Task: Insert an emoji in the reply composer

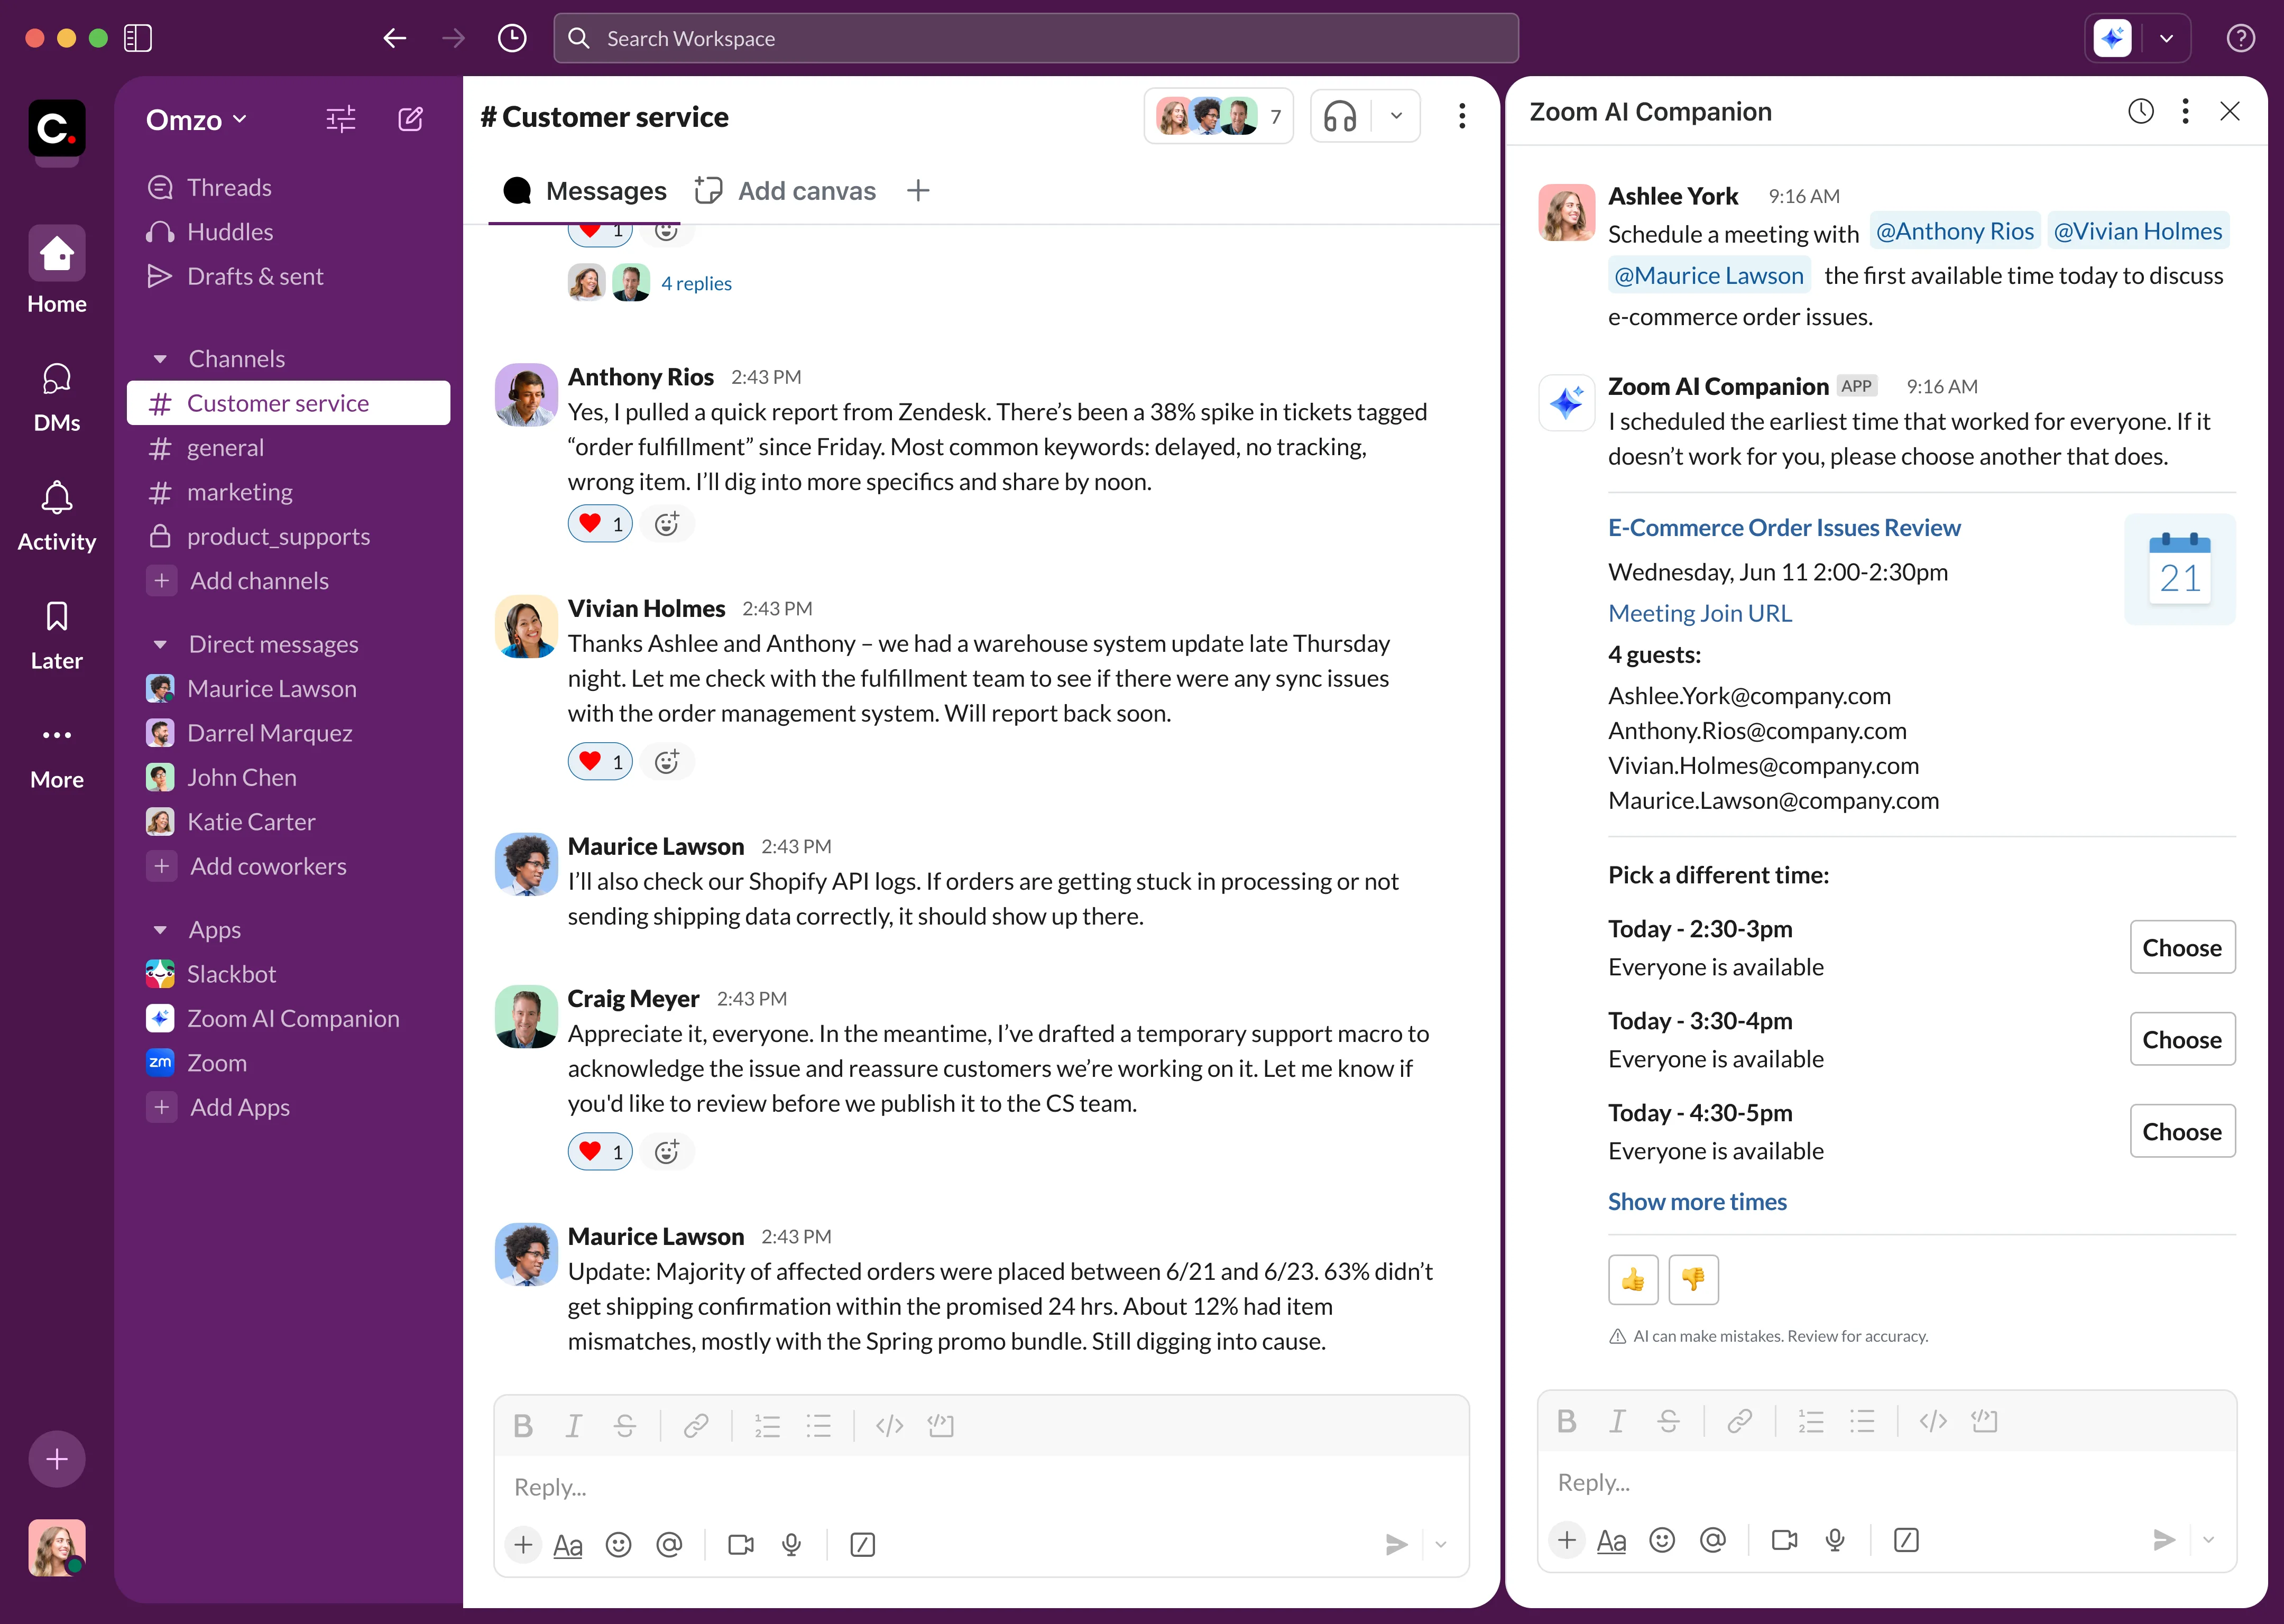Action: click(618, 1545)
